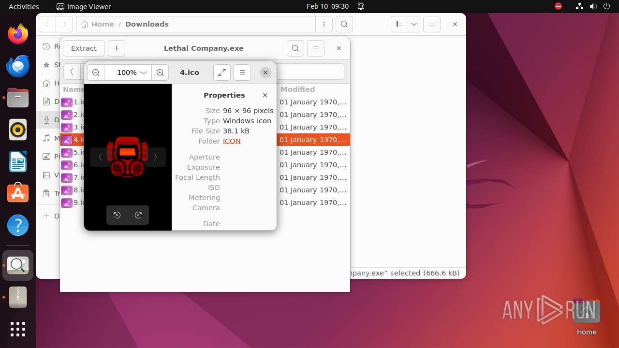Rotate image clockwise
This screenshot has width=619, height=348.
coord(138,215)
